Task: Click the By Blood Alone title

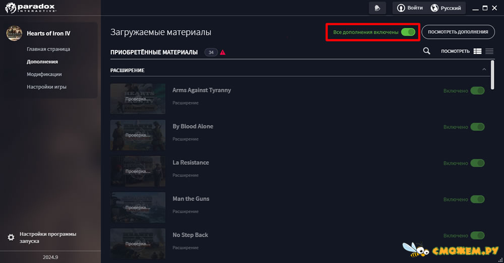Action: coord(193,126)
